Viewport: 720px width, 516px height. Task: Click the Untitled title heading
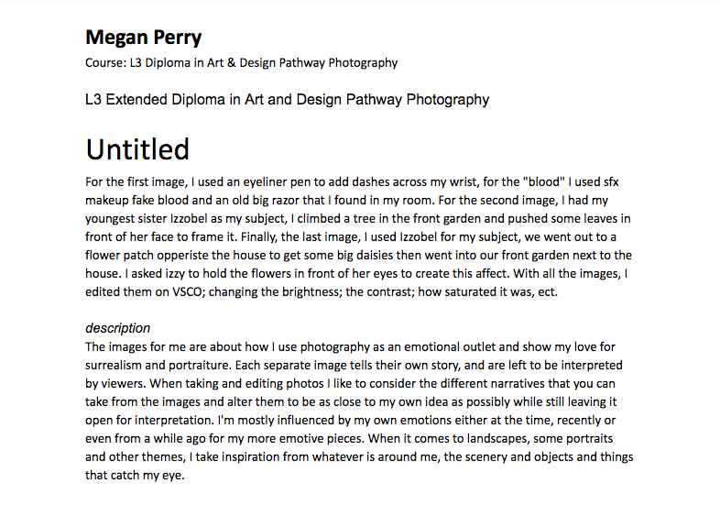coord(137,148)
